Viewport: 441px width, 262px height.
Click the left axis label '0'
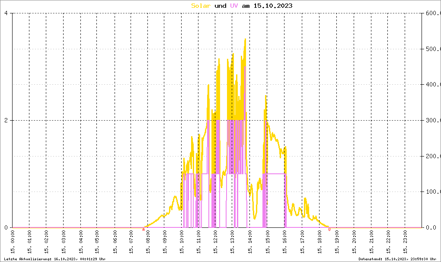6,227
